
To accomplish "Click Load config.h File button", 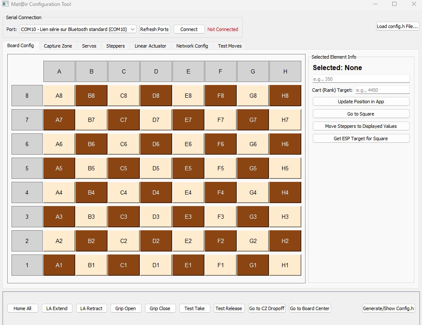I will (x=397, y=26).
